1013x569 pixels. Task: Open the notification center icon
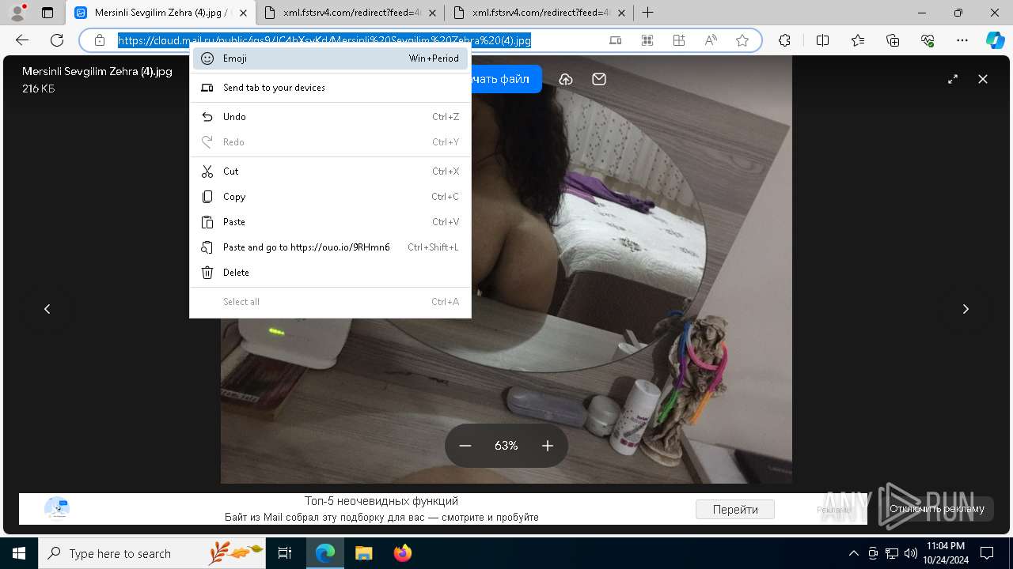988,553
